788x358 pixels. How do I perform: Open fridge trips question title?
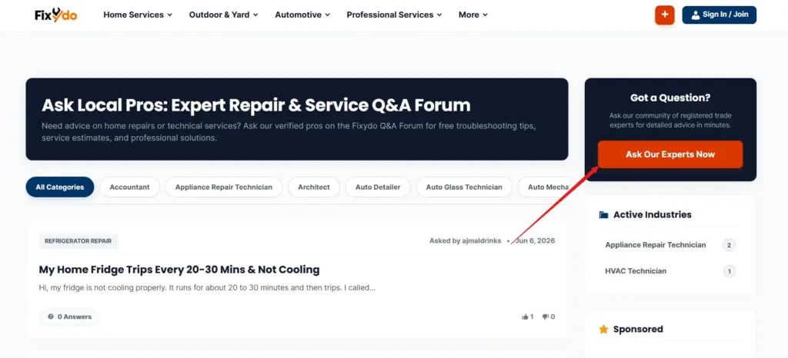(x=179, y=270)
